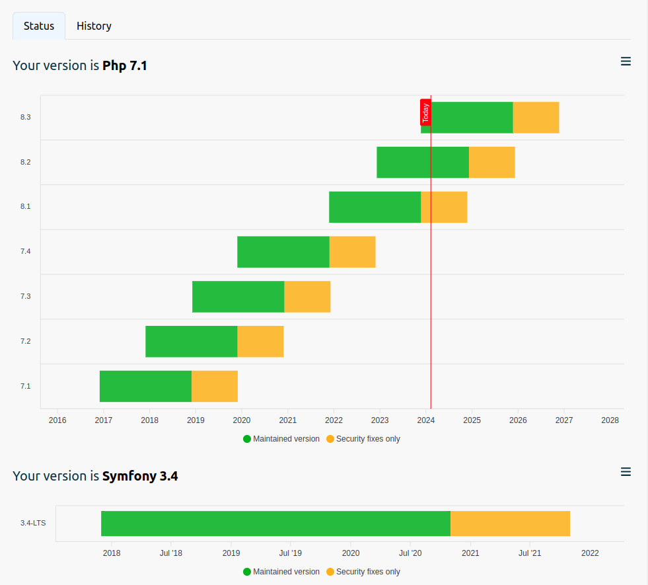The height and width of the screenshot is (585, 648).
Task: Click the green maintained bar for PHP 7.4
Action: pos(283,252)
